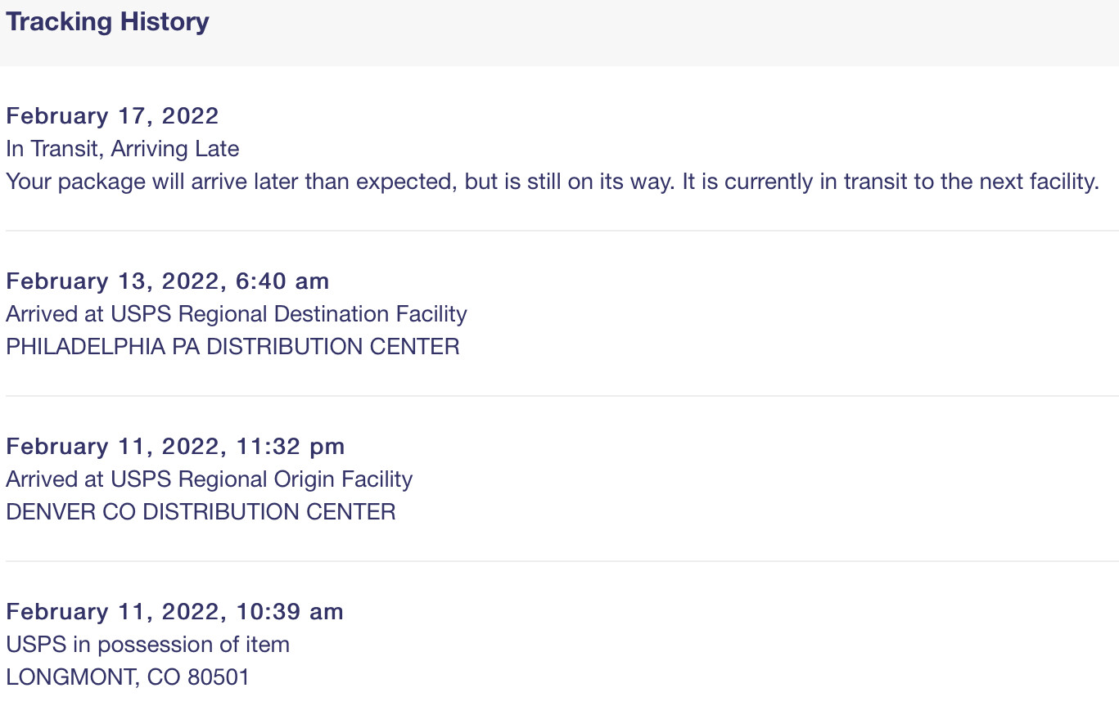Select USPS in possession of item status
The width and height of the screenshot is (1119, 715).
pyautogui.click(x=147, y=645)
